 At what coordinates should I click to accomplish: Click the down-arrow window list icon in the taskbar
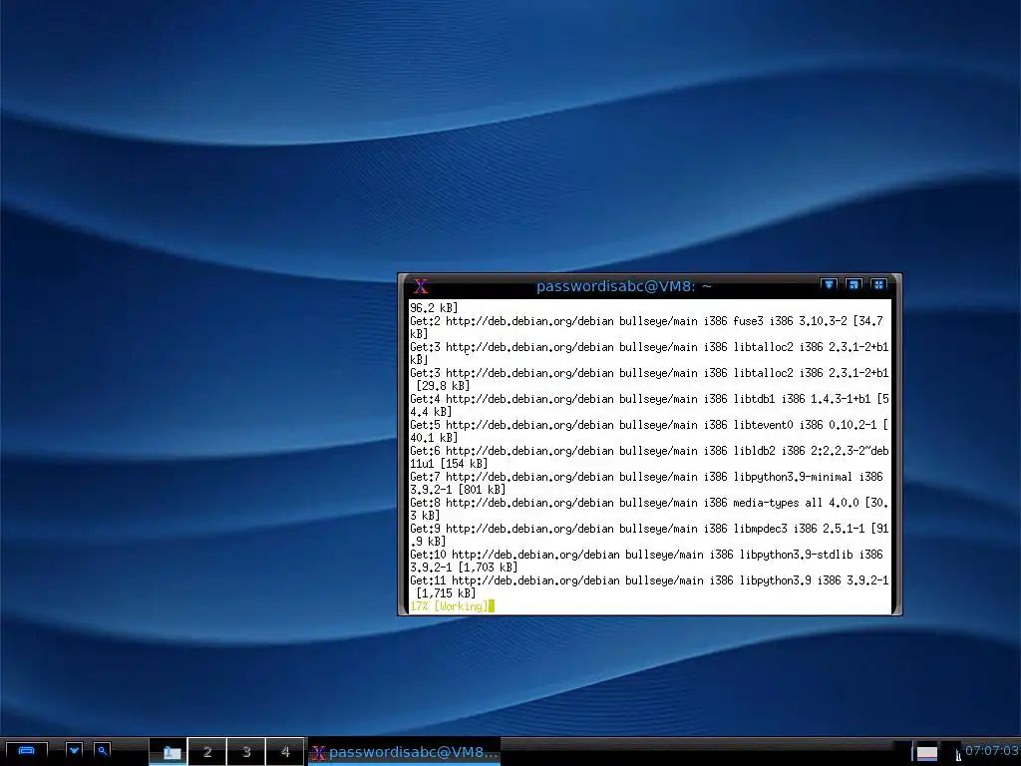pyautogui.click(x=74, y=750)
